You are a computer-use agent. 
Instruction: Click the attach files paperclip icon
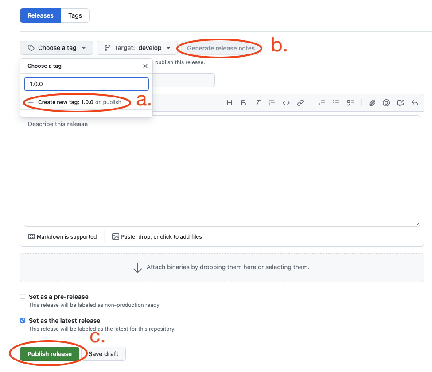[372, 103]
